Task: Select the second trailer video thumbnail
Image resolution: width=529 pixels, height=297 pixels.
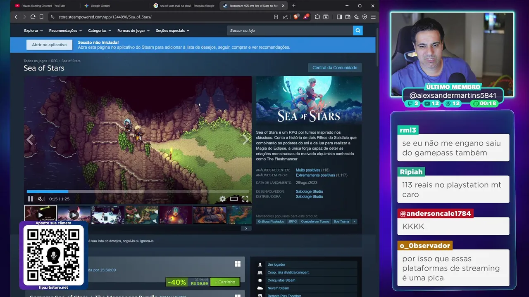Action: coord(74,215)
